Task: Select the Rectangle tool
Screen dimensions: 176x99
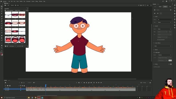Action: [2, 23]
